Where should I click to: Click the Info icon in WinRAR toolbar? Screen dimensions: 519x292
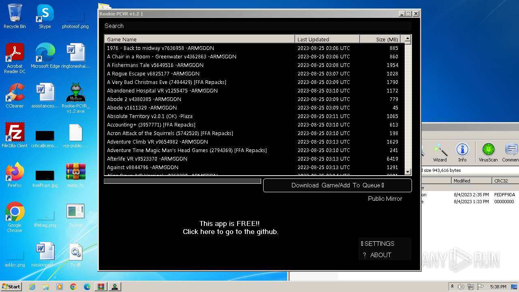point(462,152)
